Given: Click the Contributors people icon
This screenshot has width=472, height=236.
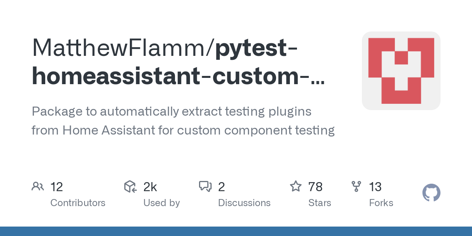Looking at the screenshot, I should [x=38, y=186].
